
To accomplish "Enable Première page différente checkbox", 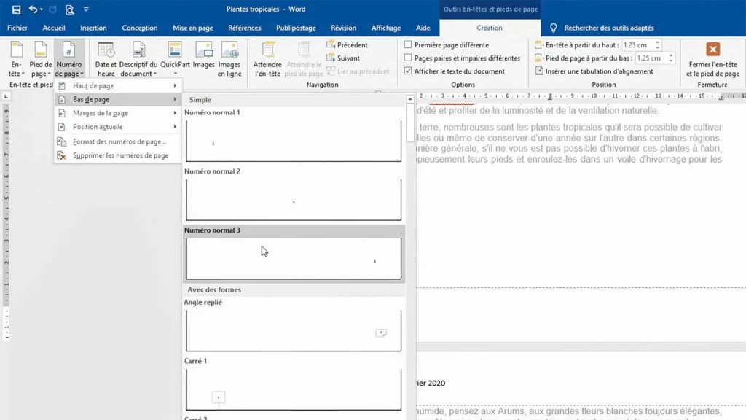I will [x=408, y=45].
